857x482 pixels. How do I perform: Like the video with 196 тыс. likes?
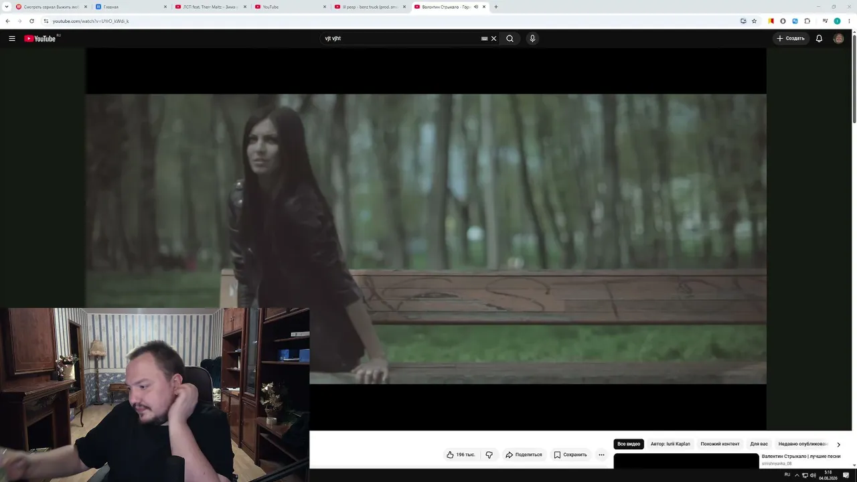click(x=461, y=455)
